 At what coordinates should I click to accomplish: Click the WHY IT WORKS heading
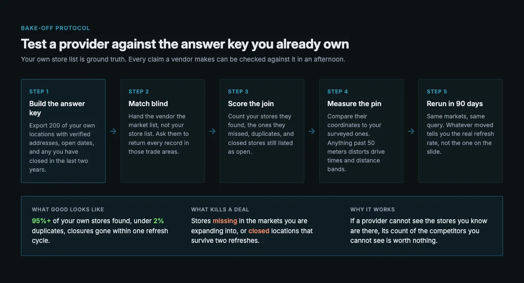tap(372, 210)
